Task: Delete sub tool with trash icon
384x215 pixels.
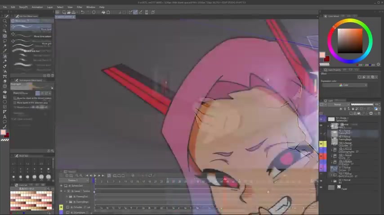Action: pyautogui.click(x=53, y=76)
